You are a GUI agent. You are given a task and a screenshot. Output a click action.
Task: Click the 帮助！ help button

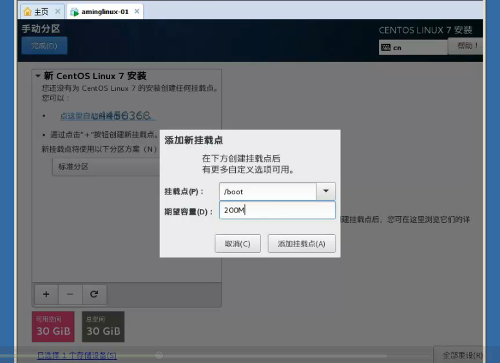[x=466, y=46]
